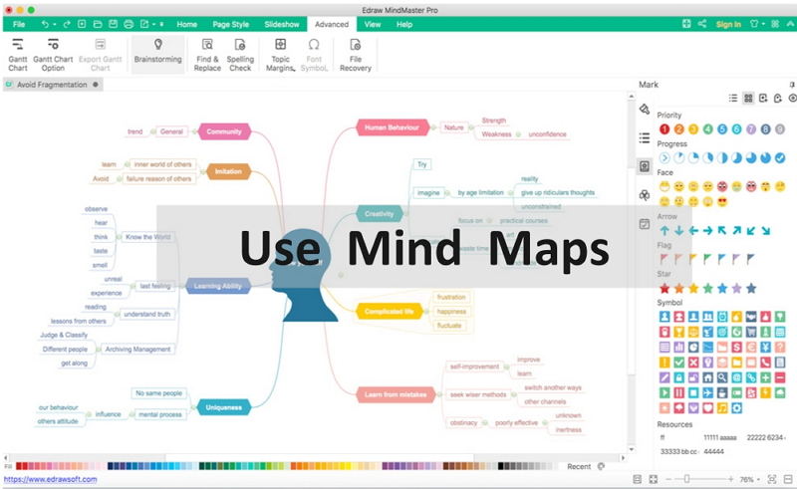This screenshot has width=797, height=489.
Task: Select the fully completed progress mark
Action: point(780,157)
